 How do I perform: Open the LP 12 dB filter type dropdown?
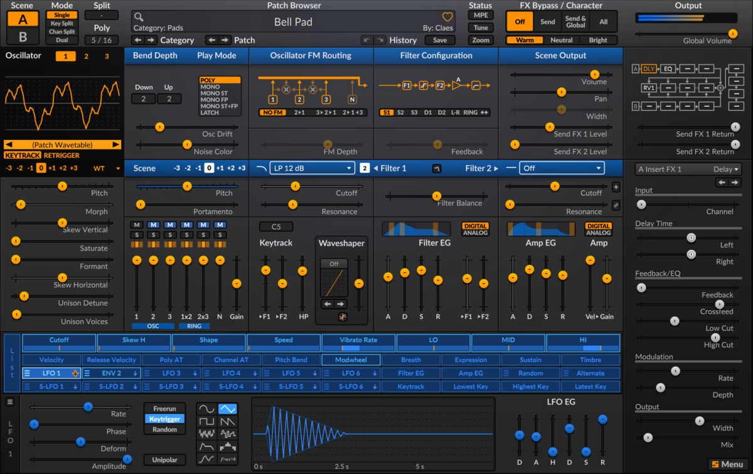(x=312, y=168)
